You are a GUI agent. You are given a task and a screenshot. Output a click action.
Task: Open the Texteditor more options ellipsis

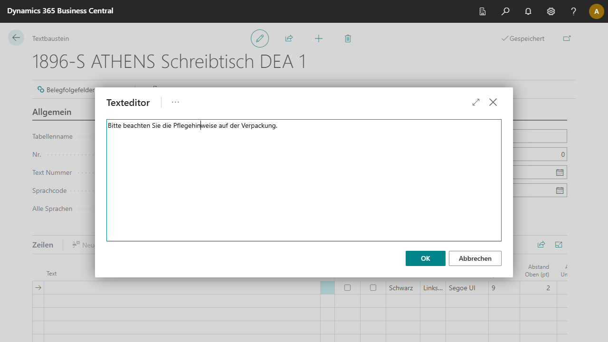(x=176, y=102)
